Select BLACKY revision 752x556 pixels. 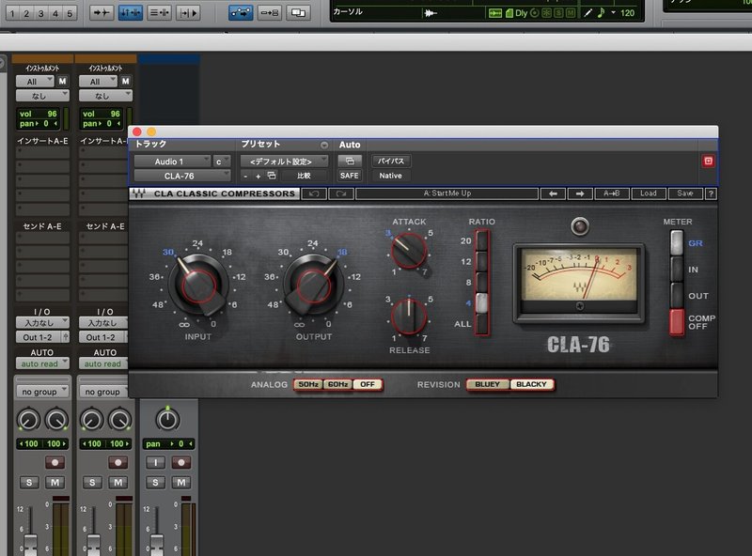click(x=531, y=384)
